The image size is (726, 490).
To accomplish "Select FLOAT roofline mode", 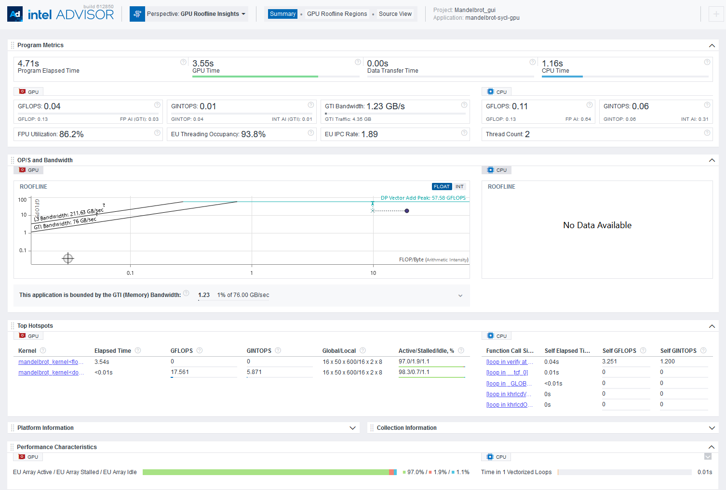I will [441, 187].
